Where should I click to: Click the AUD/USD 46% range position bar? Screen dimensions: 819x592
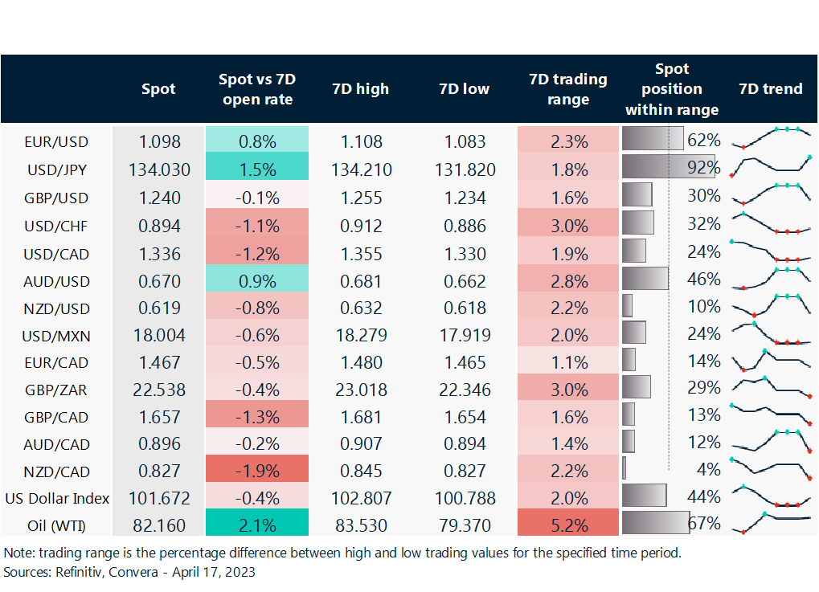(x=645, y=279)
